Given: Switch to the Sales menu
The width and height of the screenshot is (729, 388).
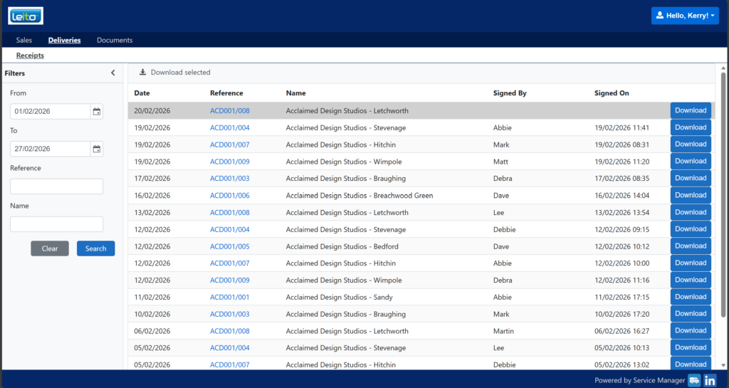Looking at the screenshot, I should [x=24, y=41].
